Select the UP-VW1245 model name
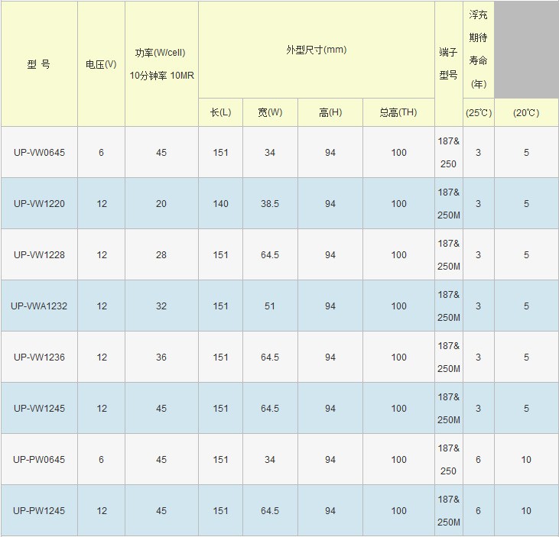559x537 pixels. [x=39, y=408]
